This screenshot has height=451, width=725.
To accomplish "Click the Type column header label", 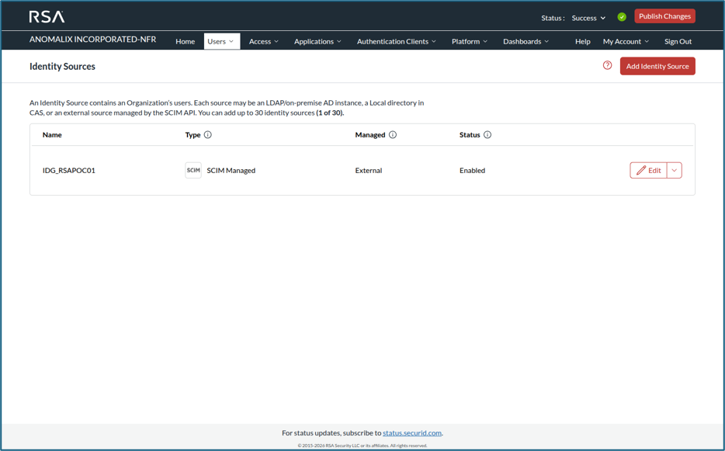I will click(x=193, y=134).
